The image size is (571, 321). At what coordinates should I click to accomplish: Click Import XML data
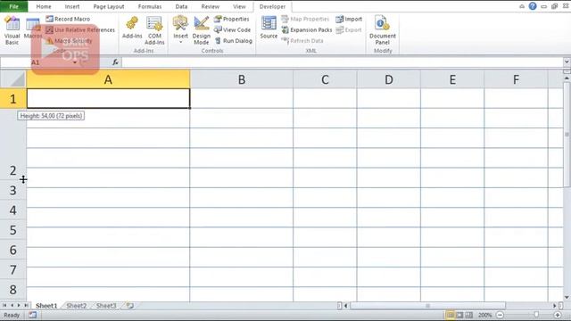[349, 19]
